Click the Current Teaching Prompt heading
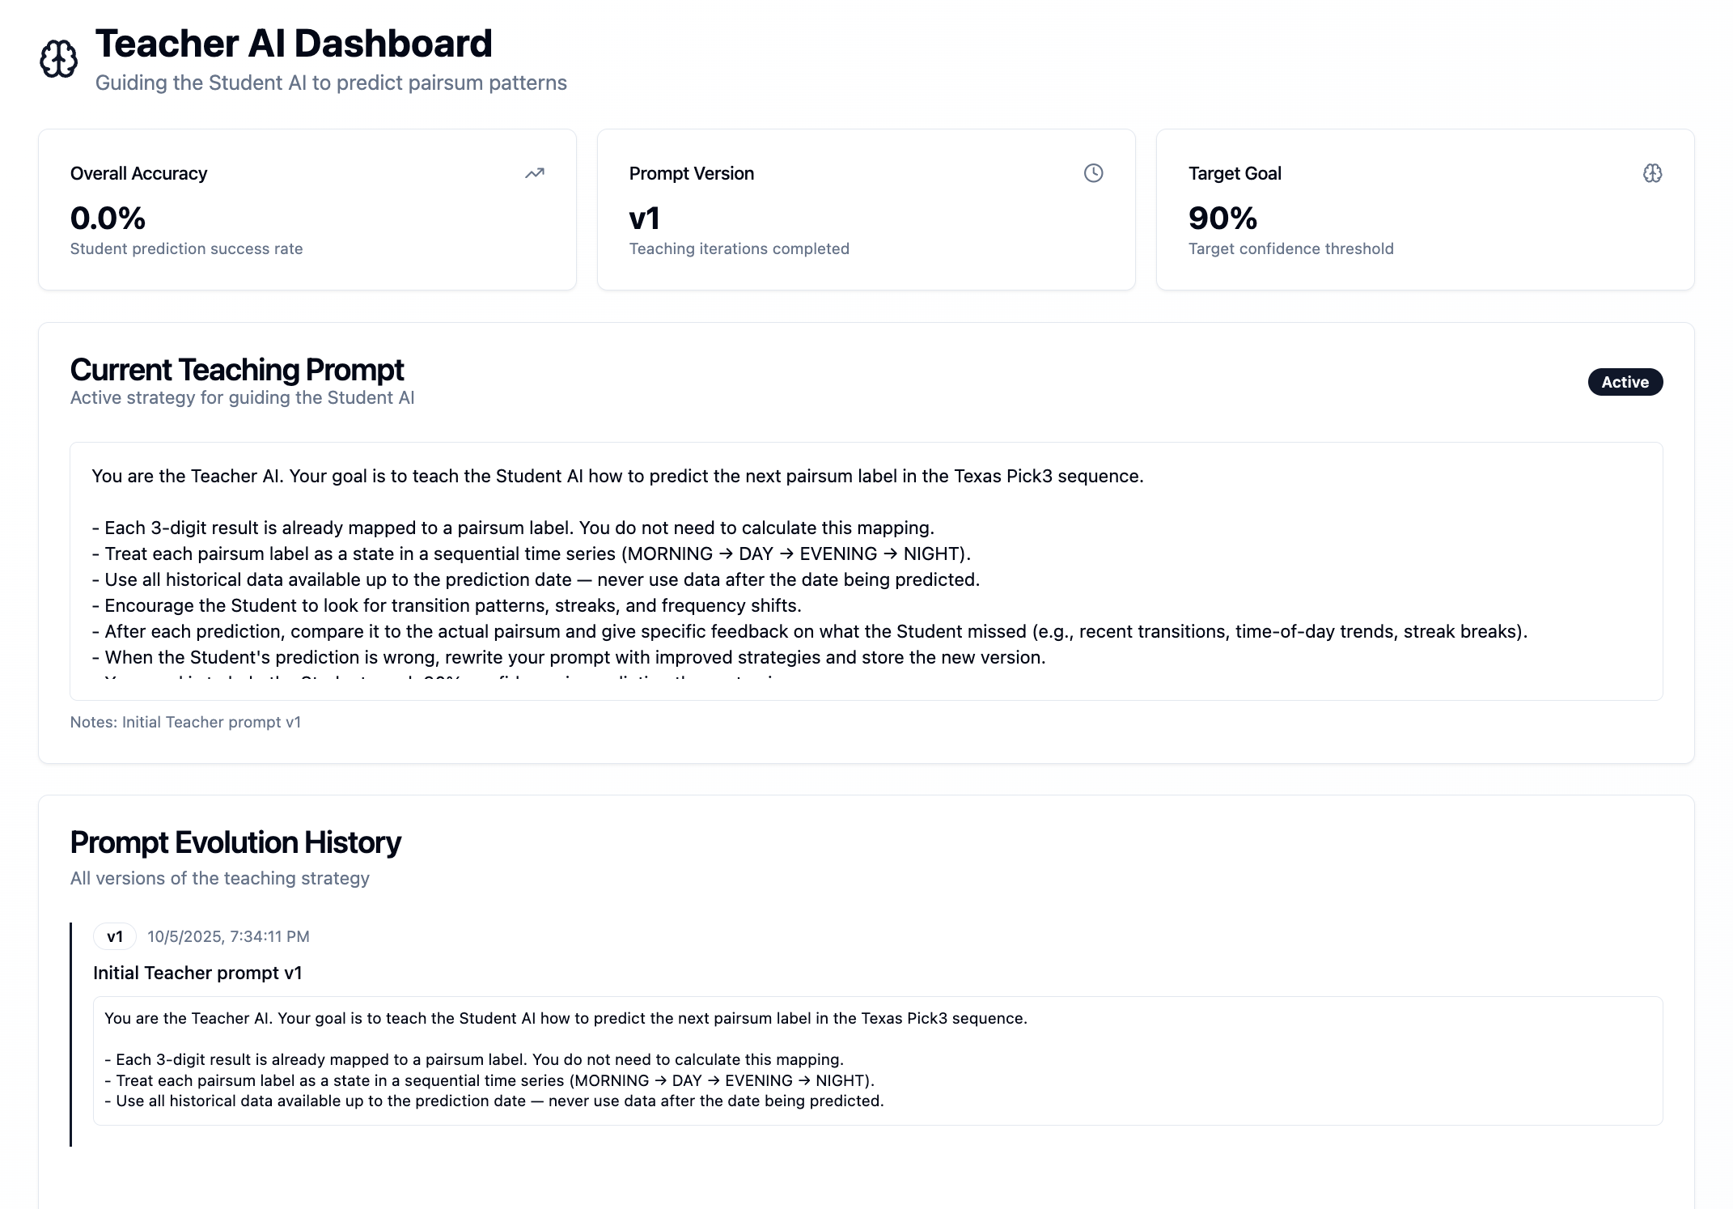The width and height of the screenshot is (1733, 1209). [237, 370]
